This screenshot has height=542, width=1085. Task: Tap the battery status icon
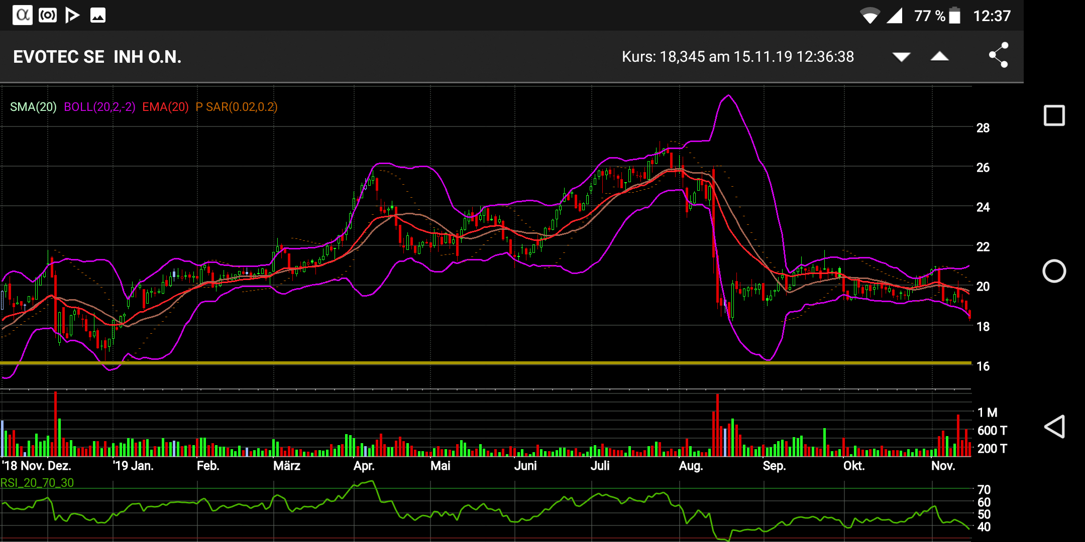(955, 16)
